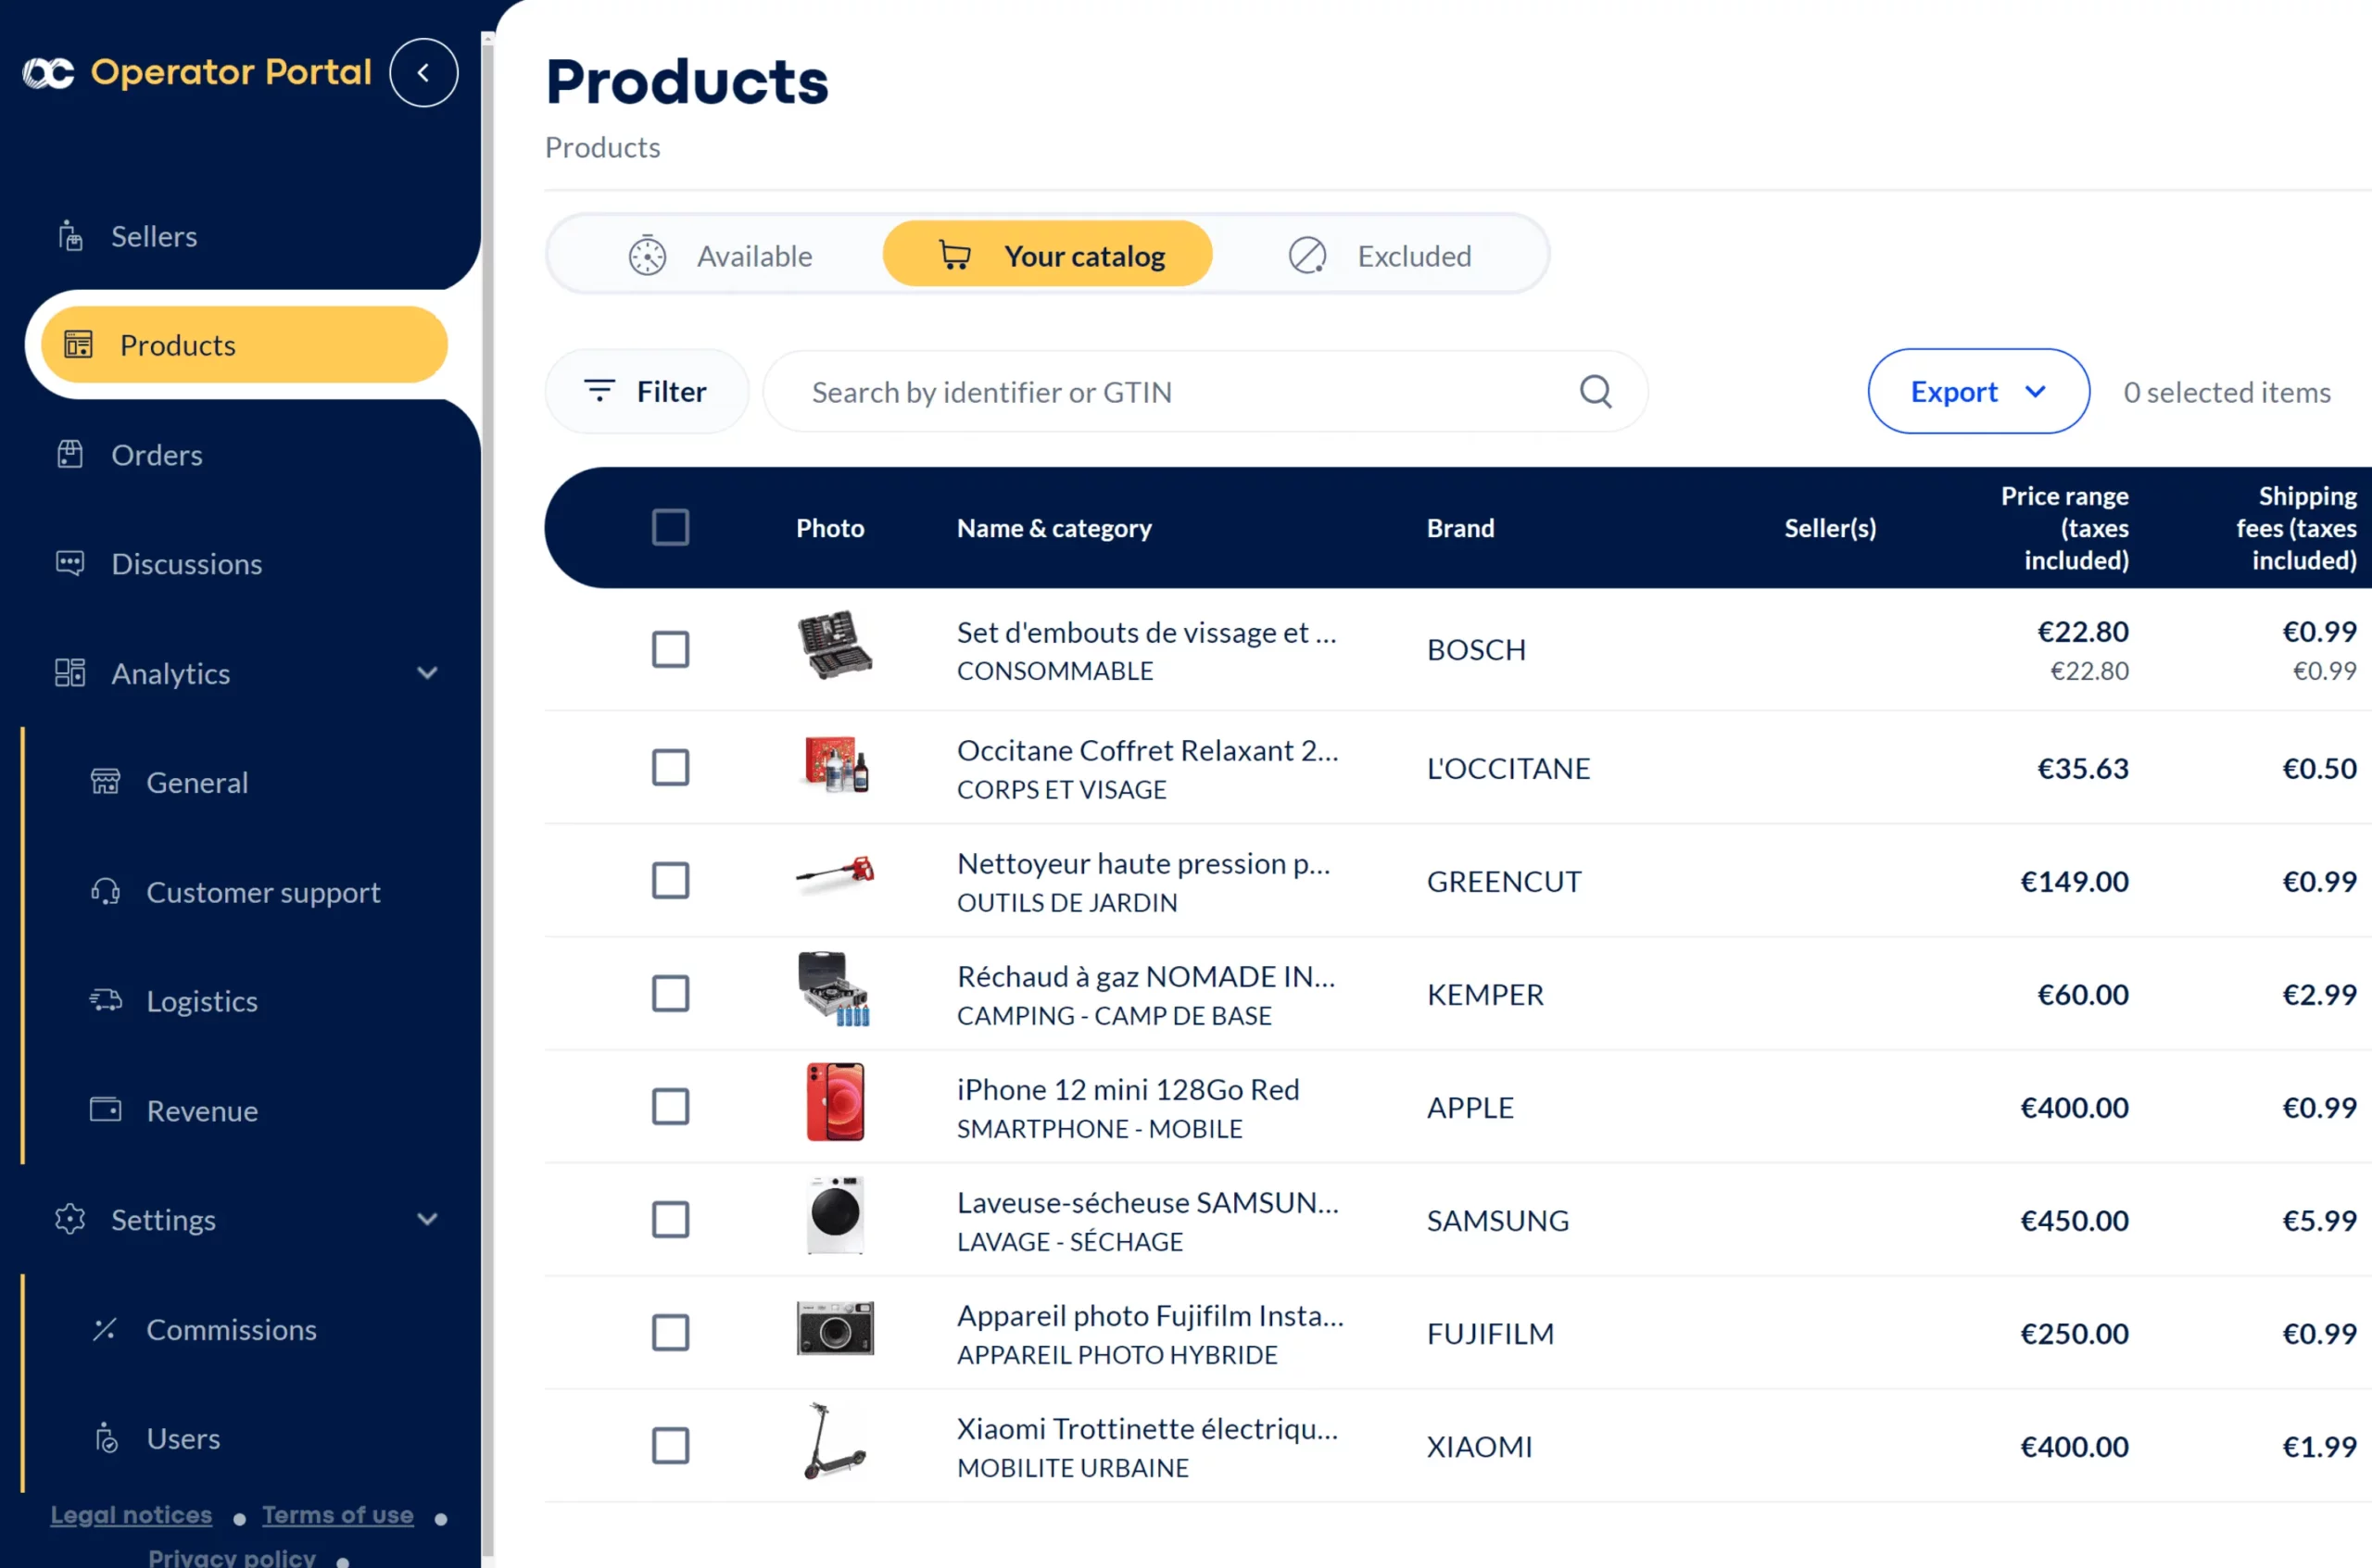Collapse sidebar with the back arrow button
This screenshot has width=2372, height=1568.
423,72
